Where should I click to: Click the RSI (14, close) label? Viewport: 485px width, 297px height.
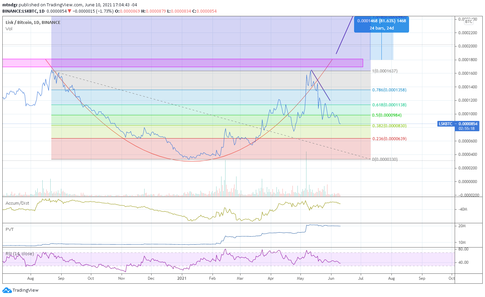[20, 253]
